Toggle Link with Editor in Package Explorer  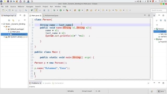click(13, 20)
